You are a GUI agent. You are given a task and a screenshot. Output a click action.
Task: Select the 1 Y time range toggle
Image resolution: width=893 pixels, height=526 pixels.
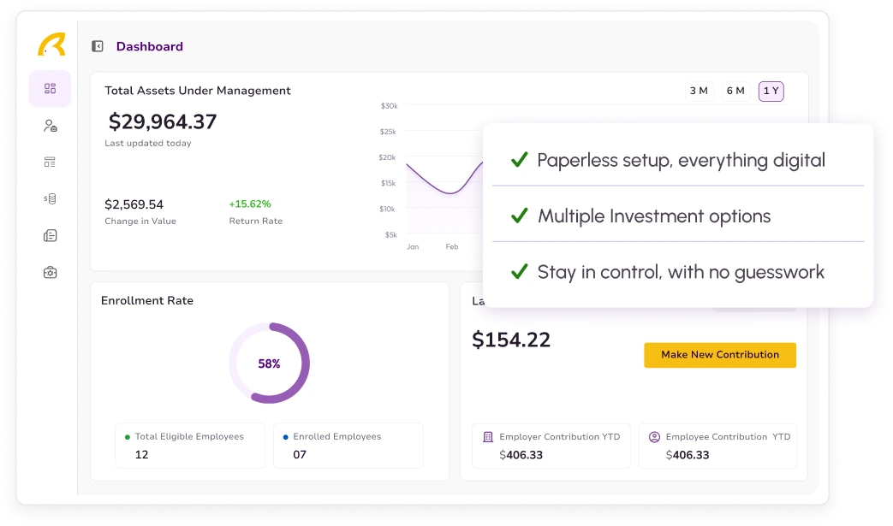771,91
